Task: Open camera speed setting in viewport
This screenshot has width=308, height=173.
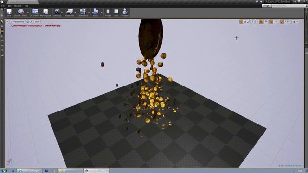Action: (x=295, y=22)
